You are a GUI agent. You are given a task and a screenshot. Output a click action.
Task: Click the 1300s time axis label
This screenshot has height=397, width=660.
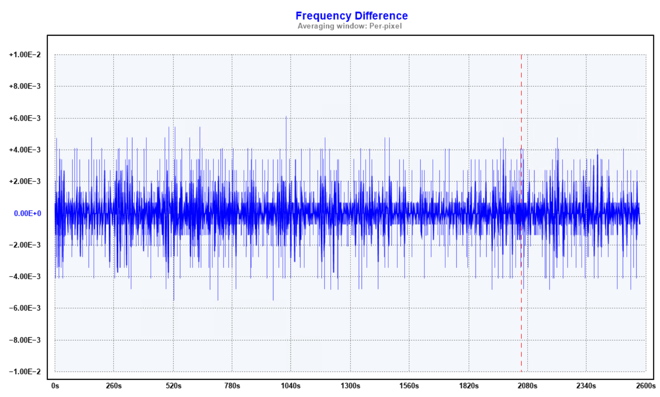click(x=350, y=386)
